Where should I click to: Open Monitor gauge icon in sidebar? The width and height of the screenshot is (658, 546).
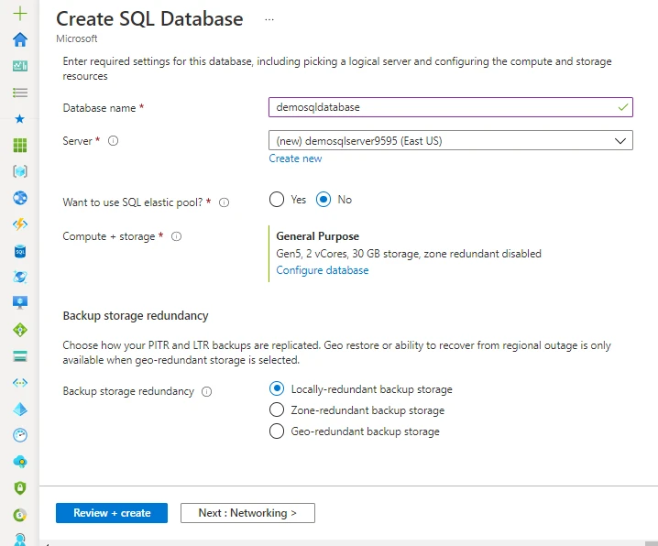pyautogui.click(x=20, y=435)
